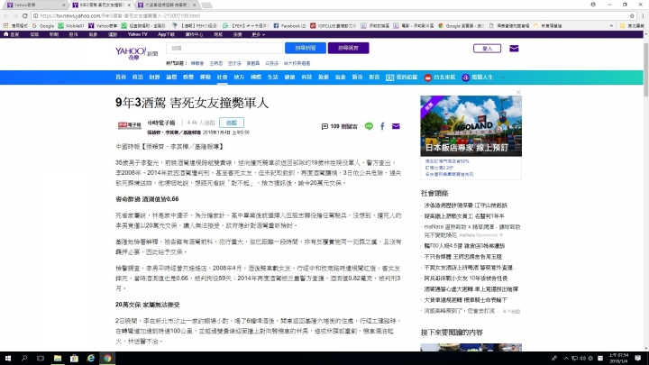Follow 中時電子報 with the 追蹤 button
Screen dimensions: 649x365
[233, 121]
